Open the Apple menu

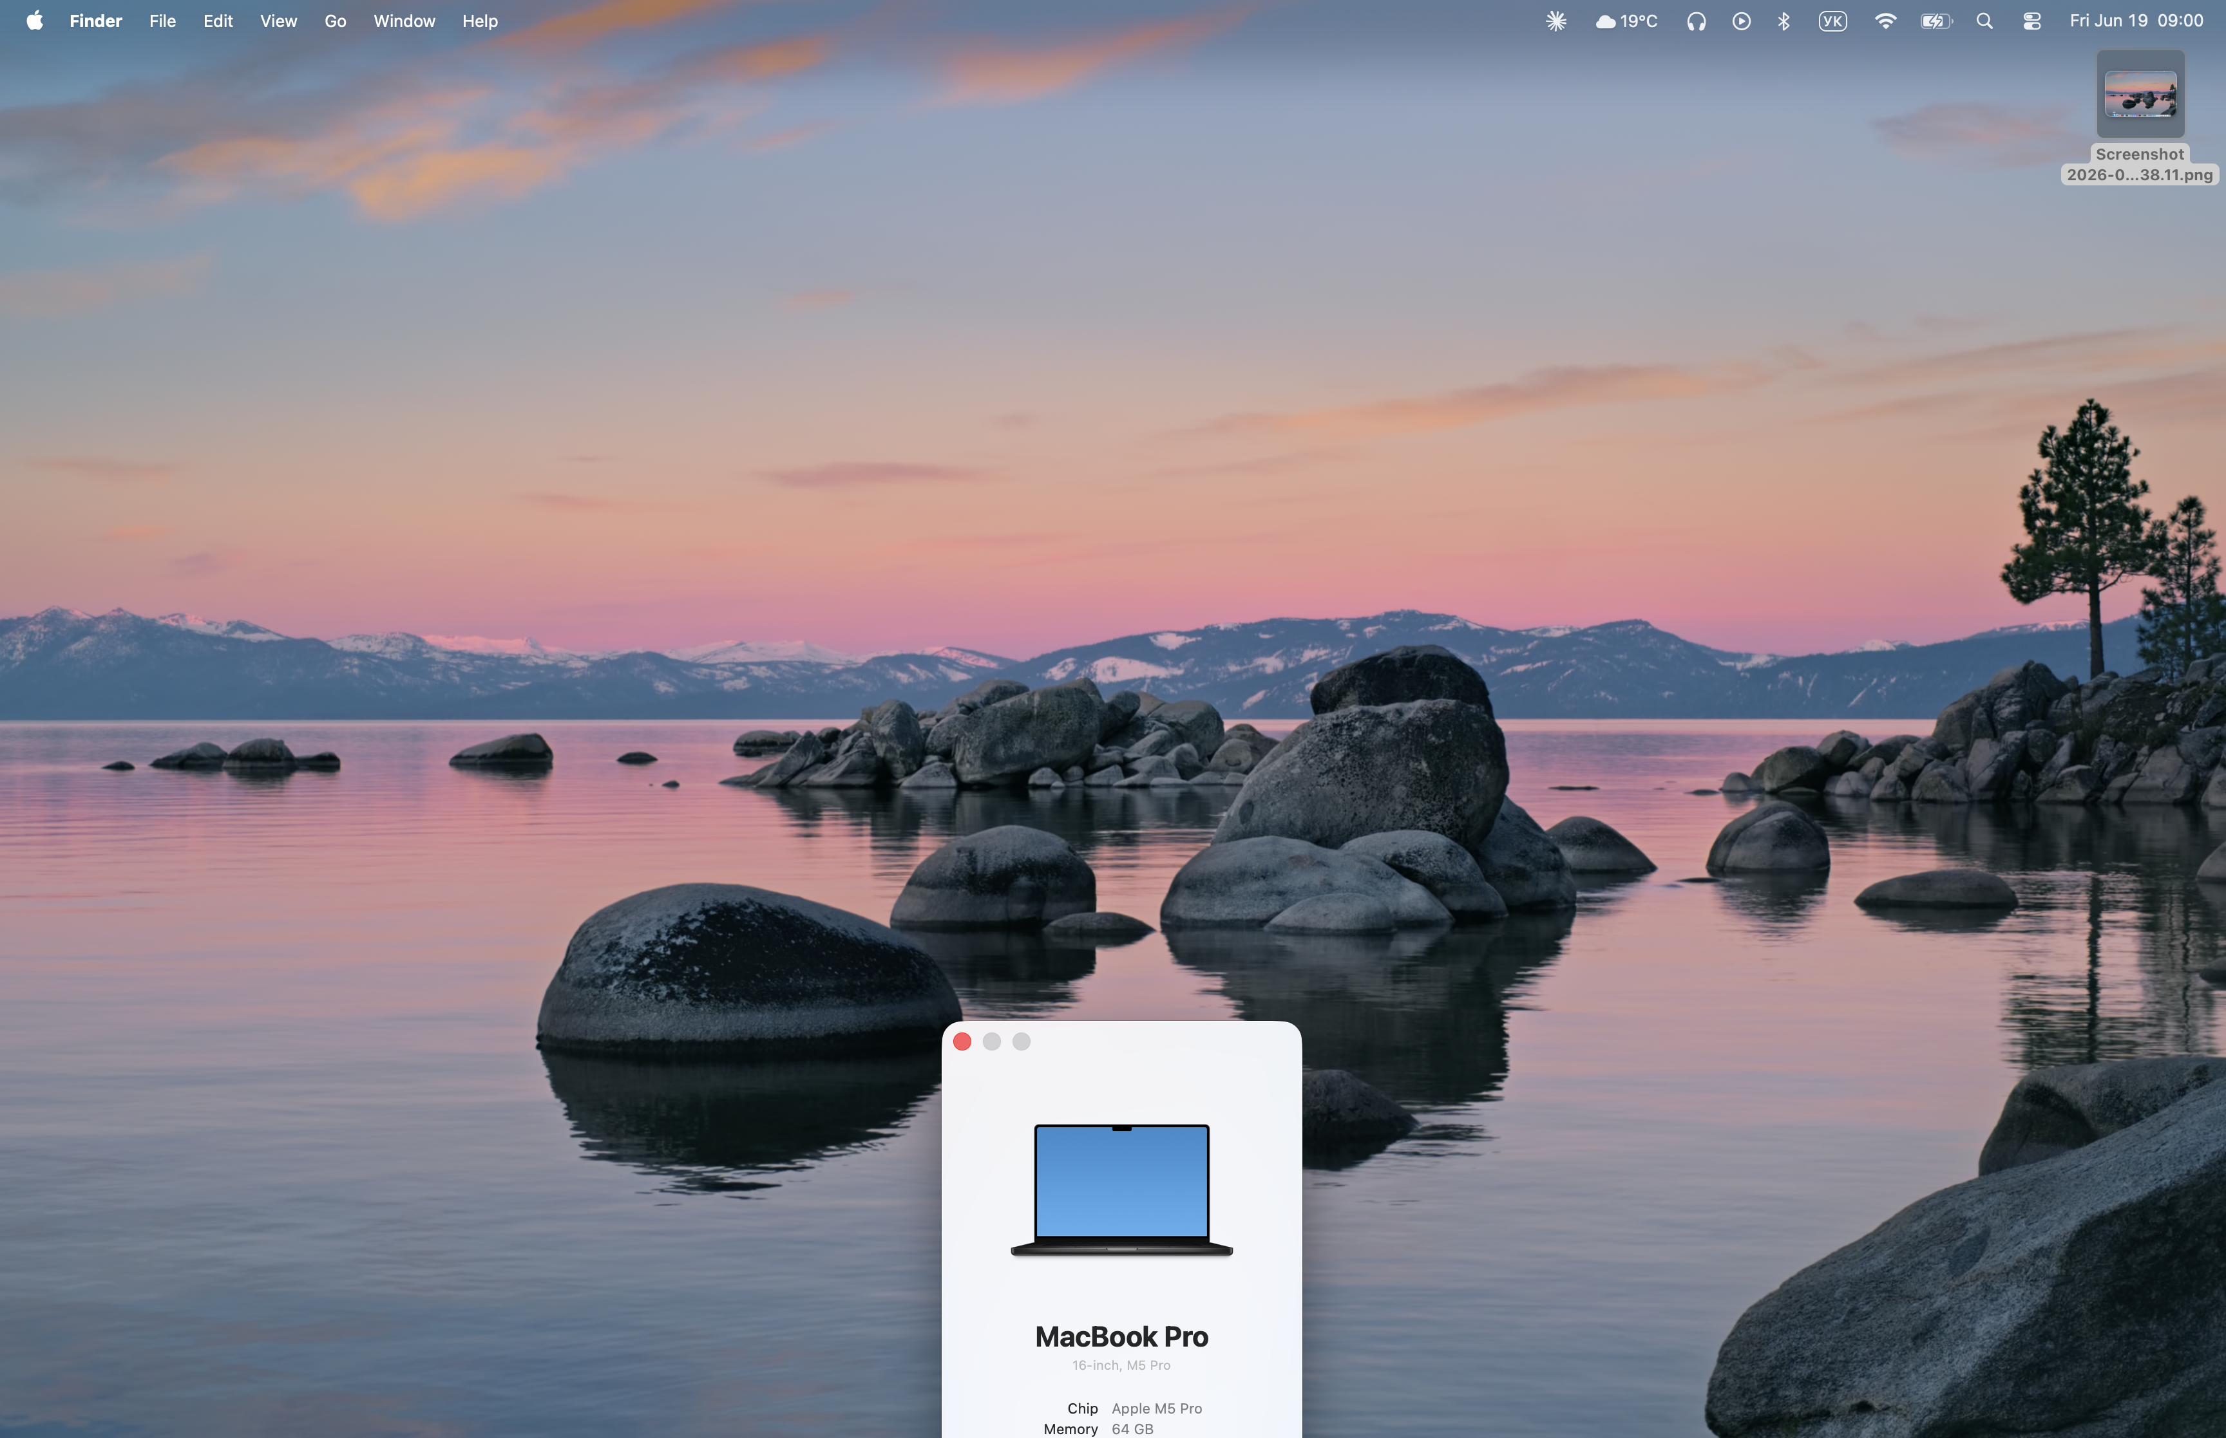(35, 21)
